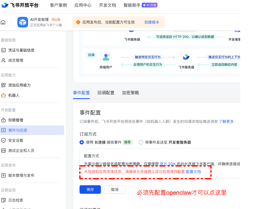Click the 凭证与基础信息 sidebar icon
The height and width of the screenshot is (209, 265).
coord(3,50)
